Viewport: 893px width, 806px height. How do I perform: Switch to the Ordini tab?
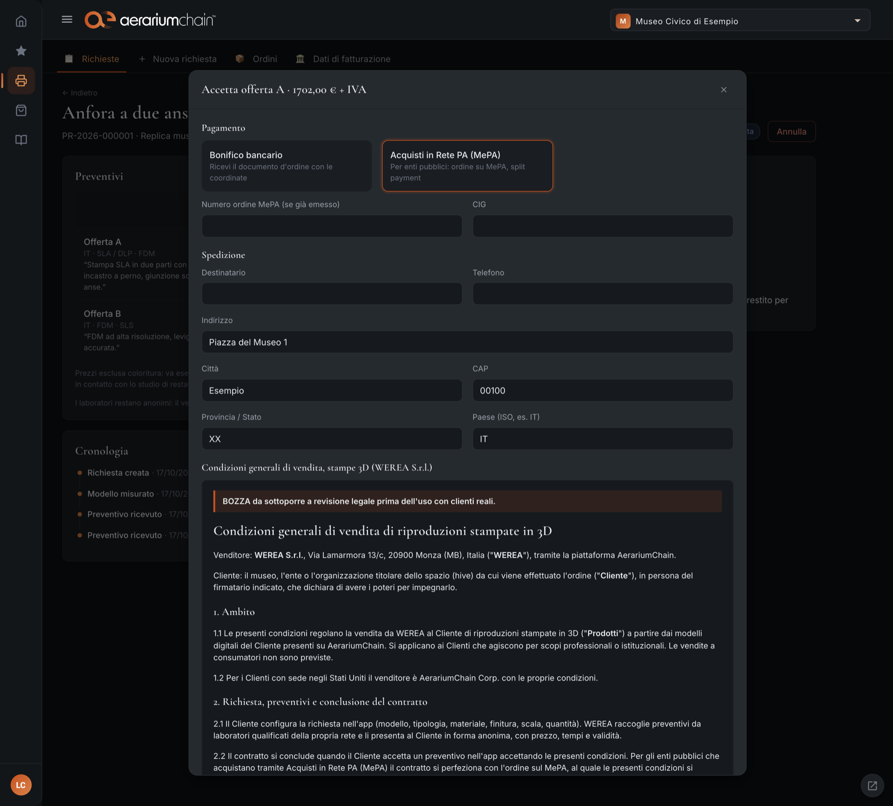click(256, 59)
